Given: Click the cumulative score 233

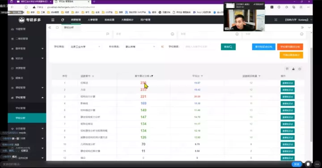Looking at the screenshot, I should [144, 90].
